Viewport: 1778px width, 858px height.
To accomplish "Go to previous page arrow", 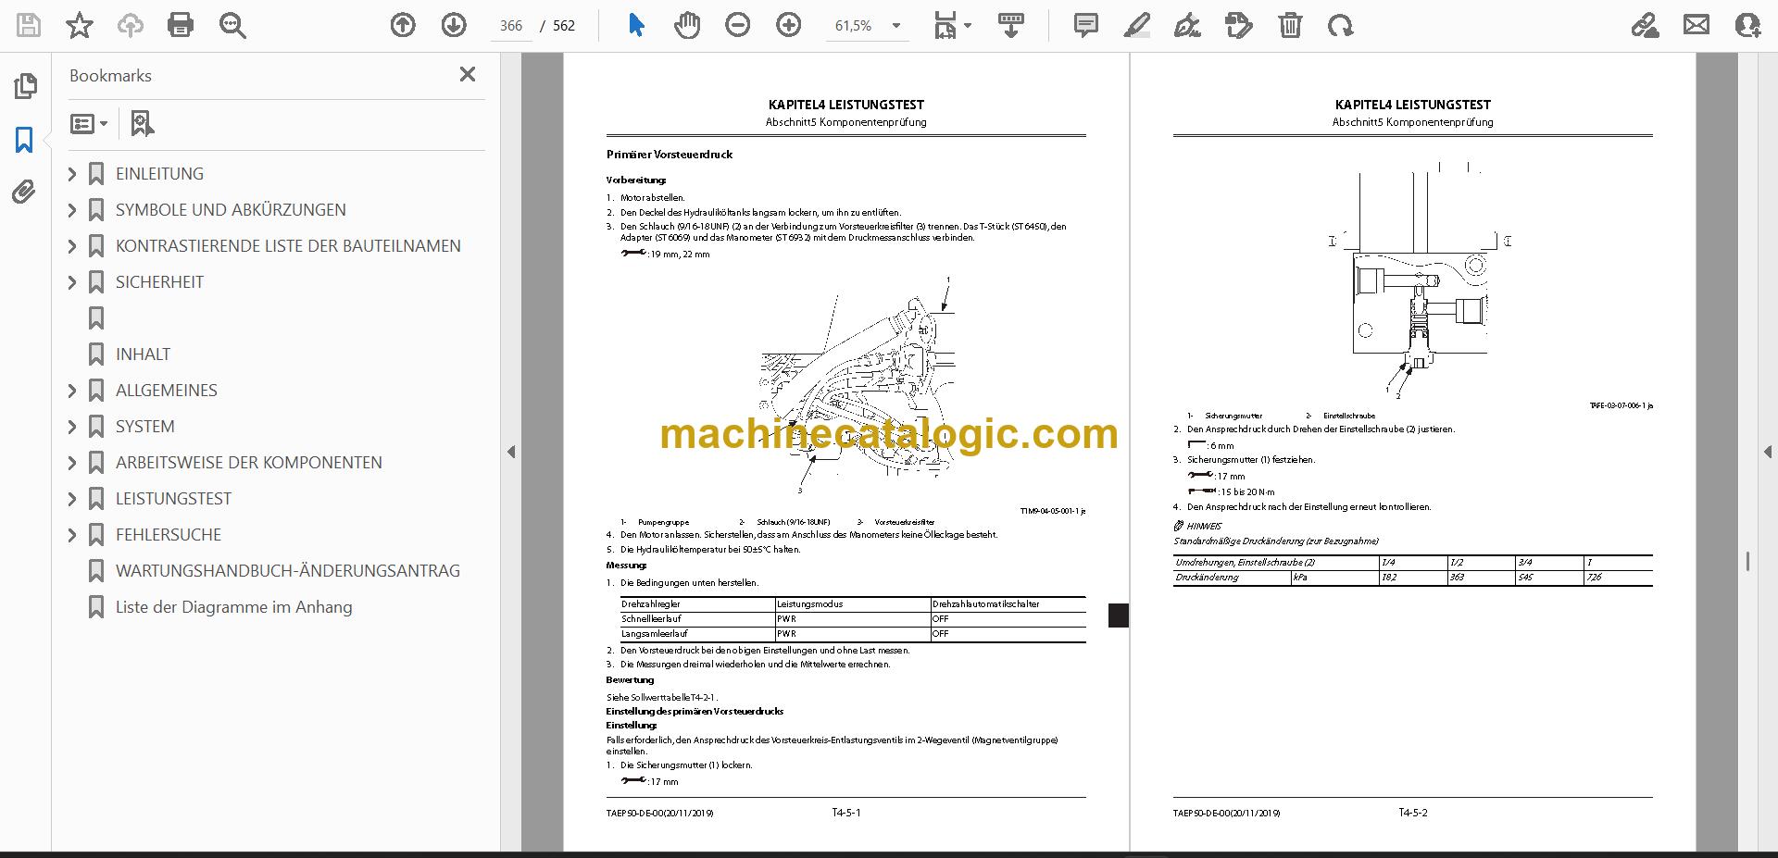I will pos(403,25).
